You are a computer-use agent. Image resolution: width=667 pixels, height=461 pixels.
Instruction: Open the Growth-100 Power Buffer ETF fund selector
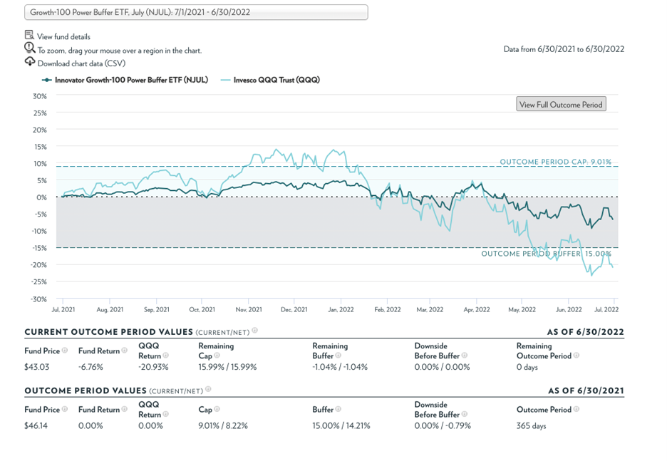point(196,12)
